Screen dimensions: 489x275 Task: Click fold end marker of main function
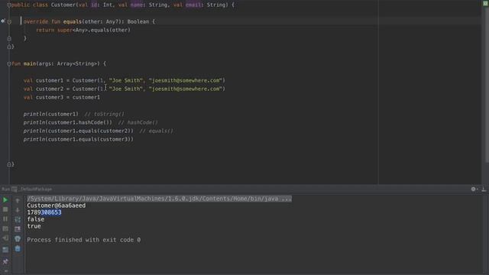tap(9, 164)
